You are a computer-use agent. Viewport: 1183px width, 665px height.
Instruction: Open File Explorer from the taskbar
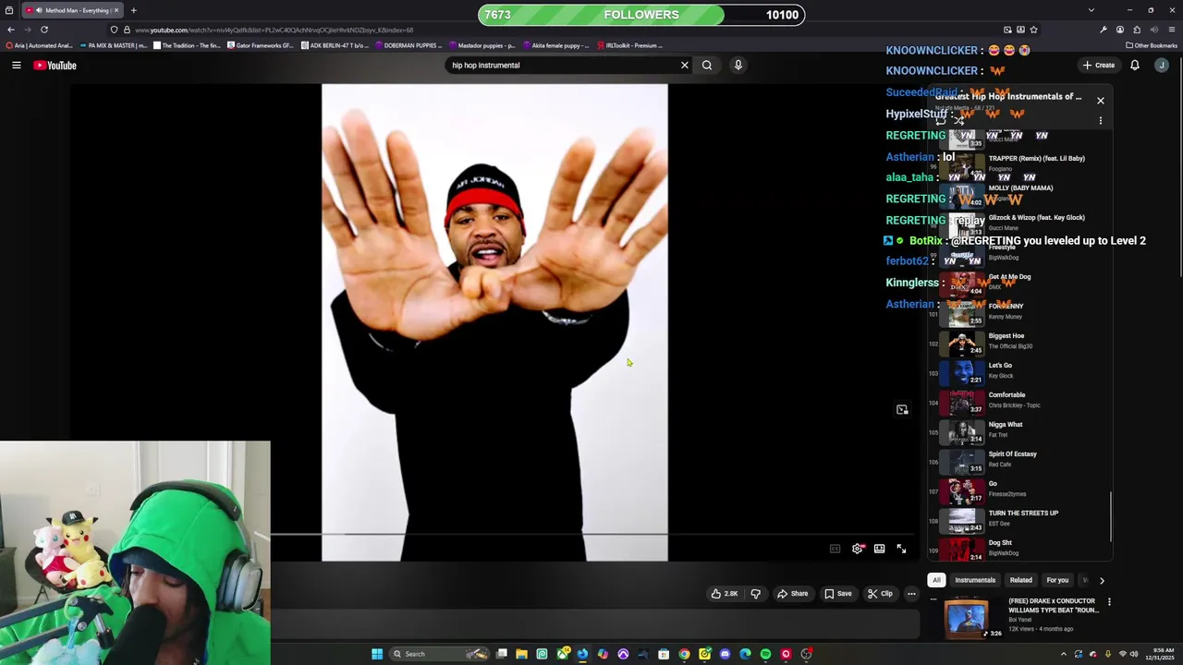point(521,654)
